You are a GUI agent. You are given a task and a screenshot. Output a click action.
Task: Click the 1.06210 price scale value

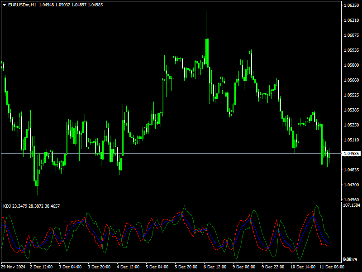pos(352,20)
